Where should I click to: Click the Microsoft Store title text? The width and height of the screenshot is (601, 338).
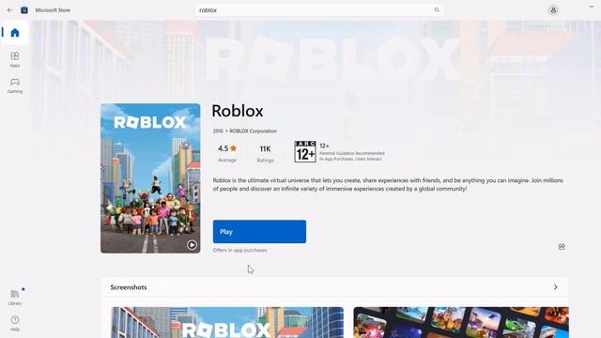53,10
